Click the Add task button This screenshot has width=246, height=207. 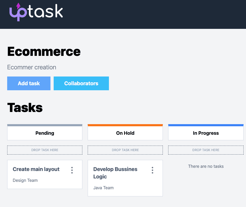pyautogui.click(x=29, y=83)
